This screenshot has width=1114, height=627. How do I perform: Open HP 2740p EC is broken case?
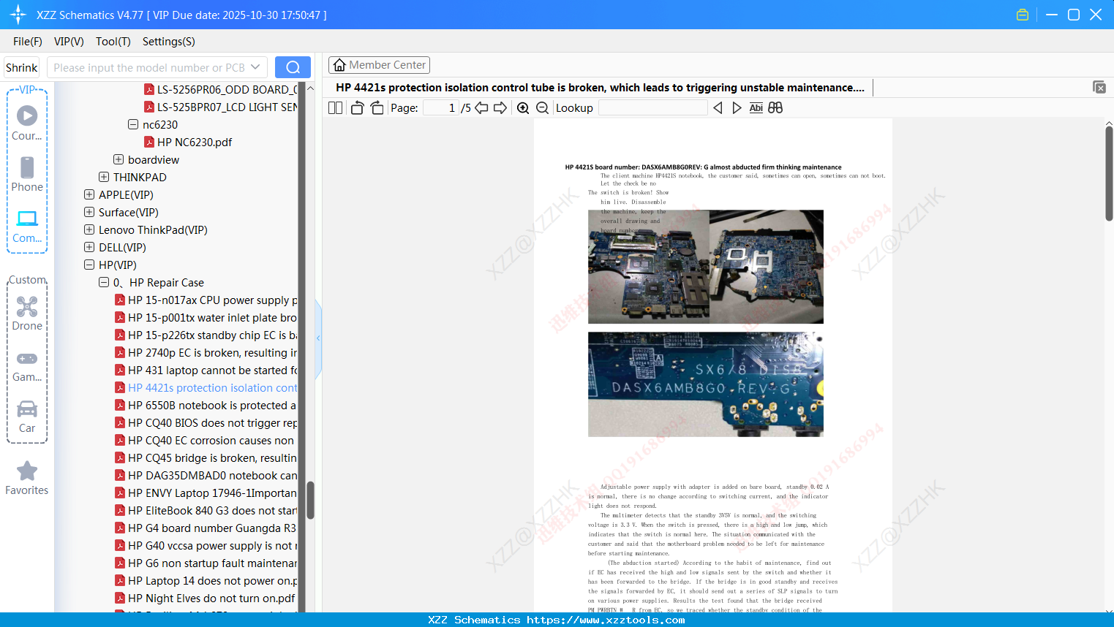tap(206, 352)
